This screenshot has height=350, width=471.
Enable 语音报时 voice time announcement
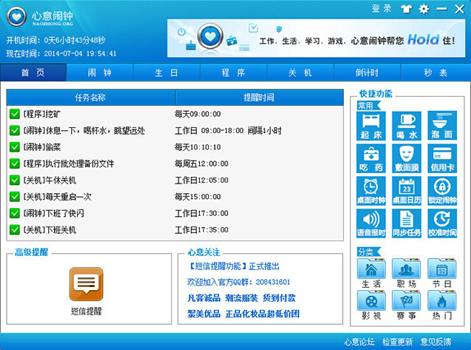point(371,223)
